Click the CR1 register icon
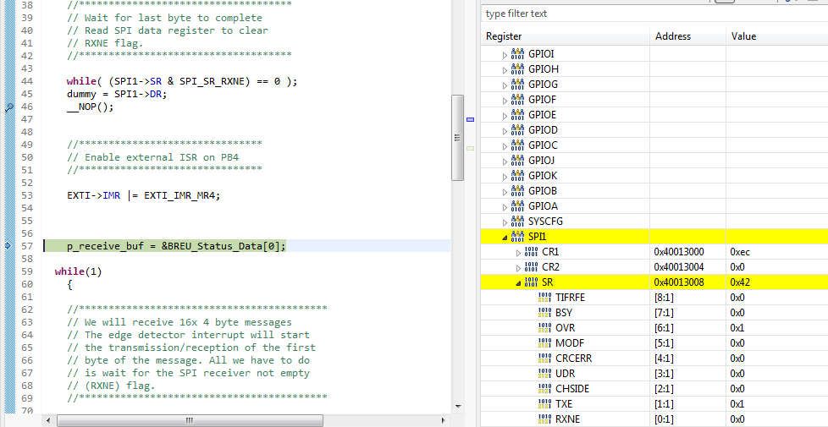Screen dimensions: 828x427 (x=531, y=252)
